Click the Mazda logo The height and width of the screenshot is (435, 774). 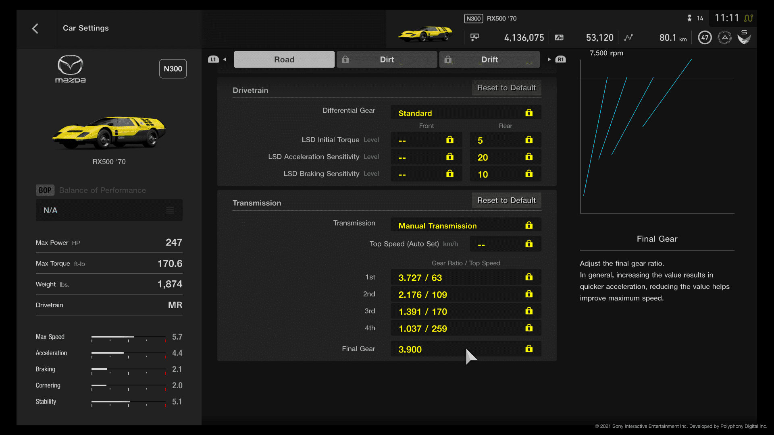click(x=71, y=69)
